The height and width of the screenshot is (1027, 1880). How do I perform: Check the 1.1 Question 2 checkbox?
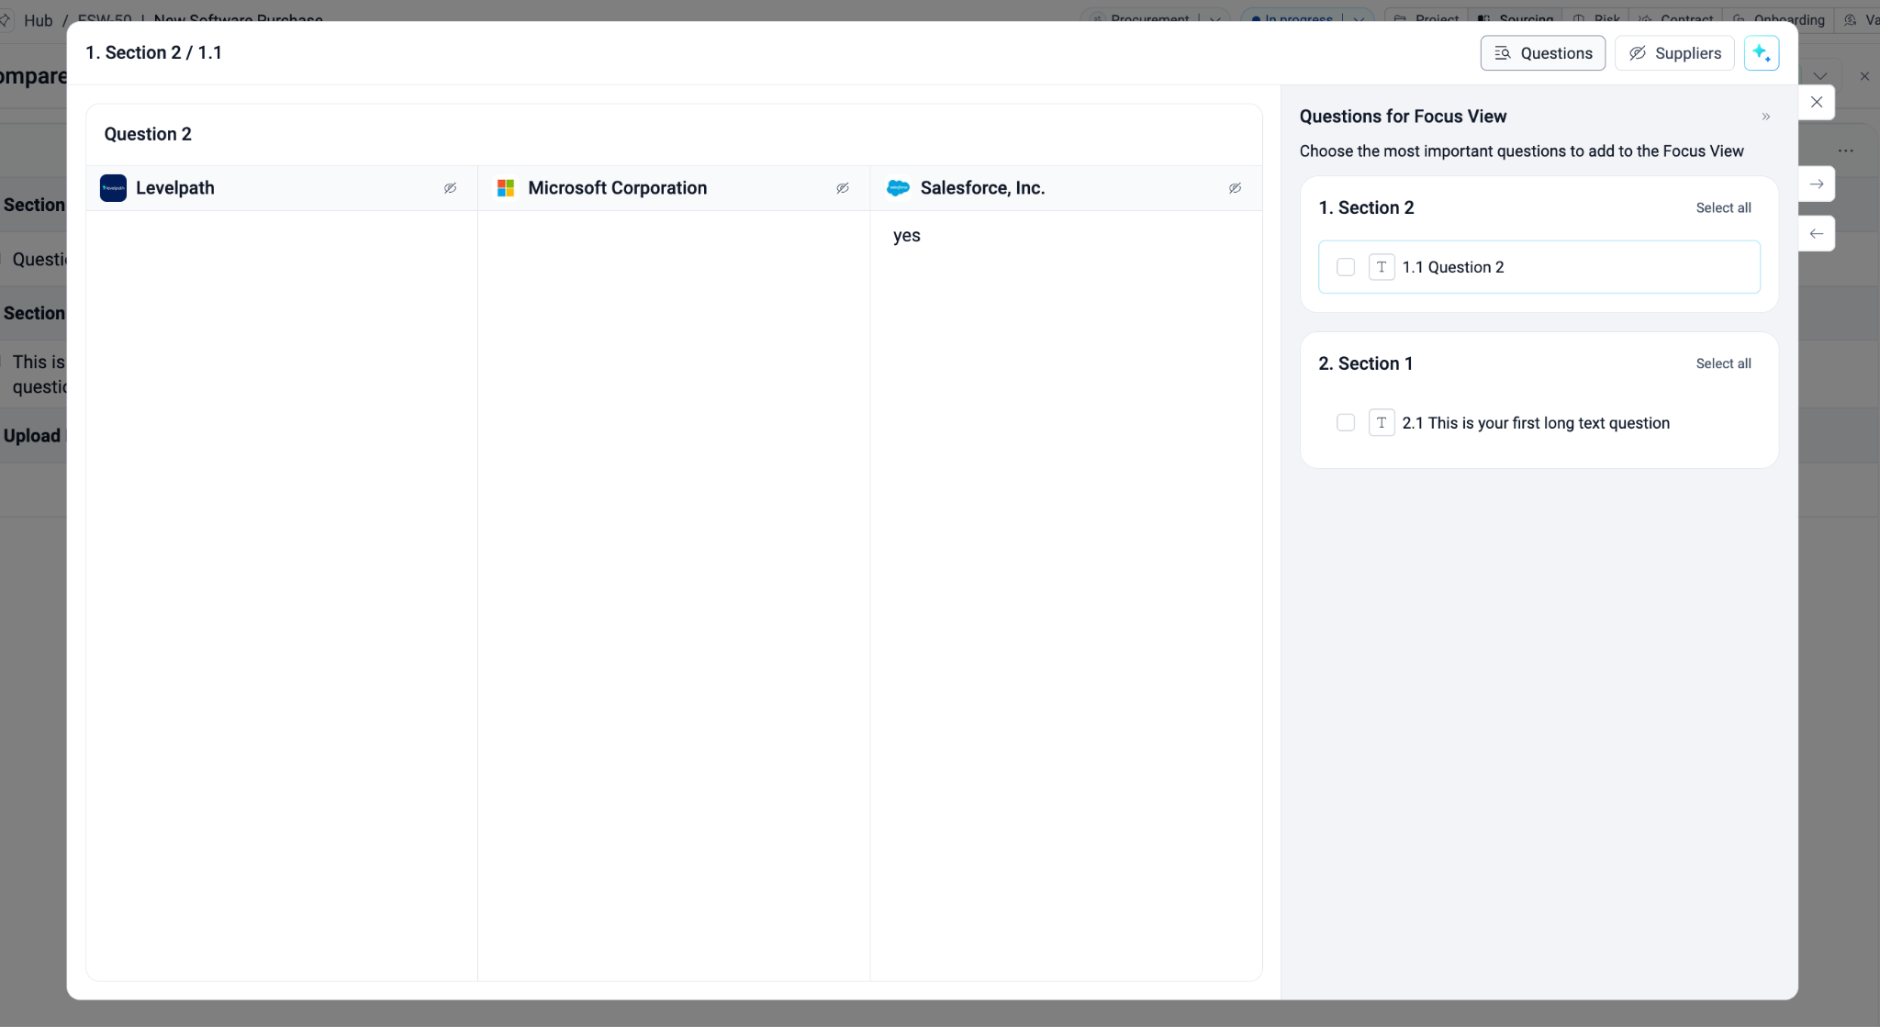[1346, 267]
